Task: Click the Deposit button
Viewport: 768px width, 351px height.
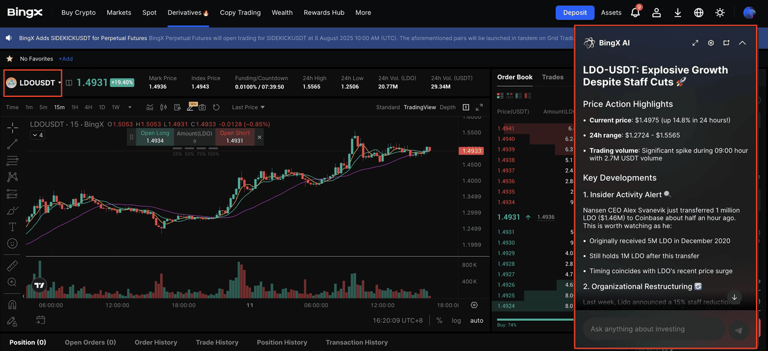Action: coord(575,13)
